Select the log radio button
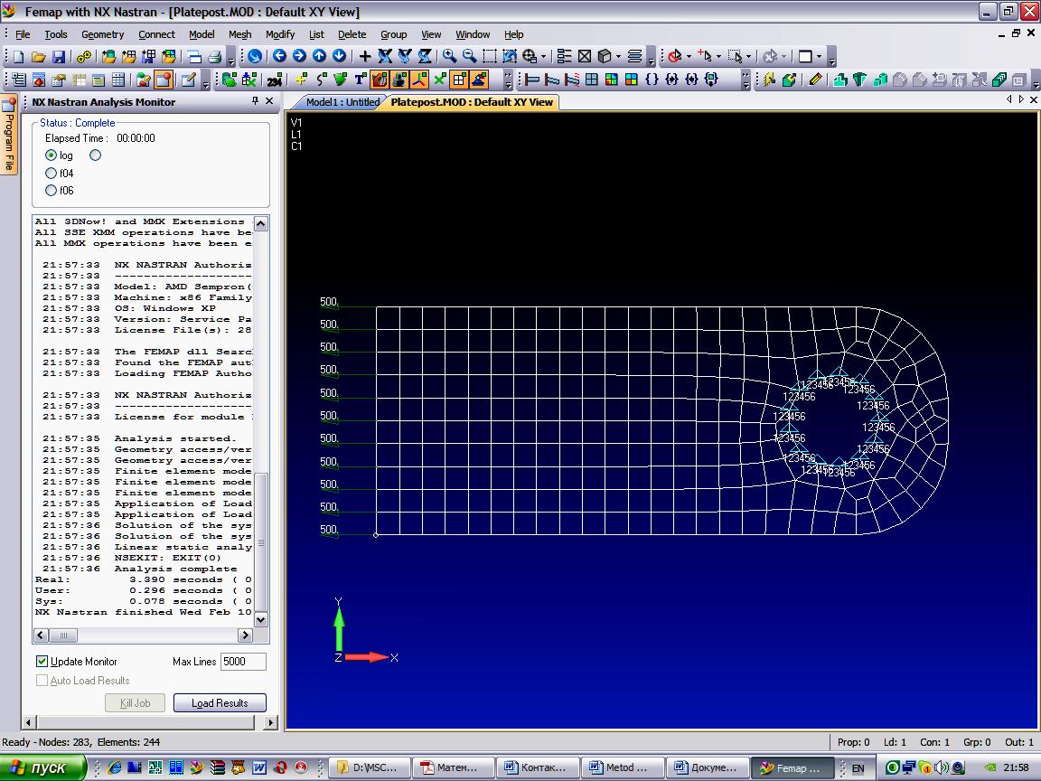The width and height of the screenshot is (1041, 781). click(x=52, y=155)
